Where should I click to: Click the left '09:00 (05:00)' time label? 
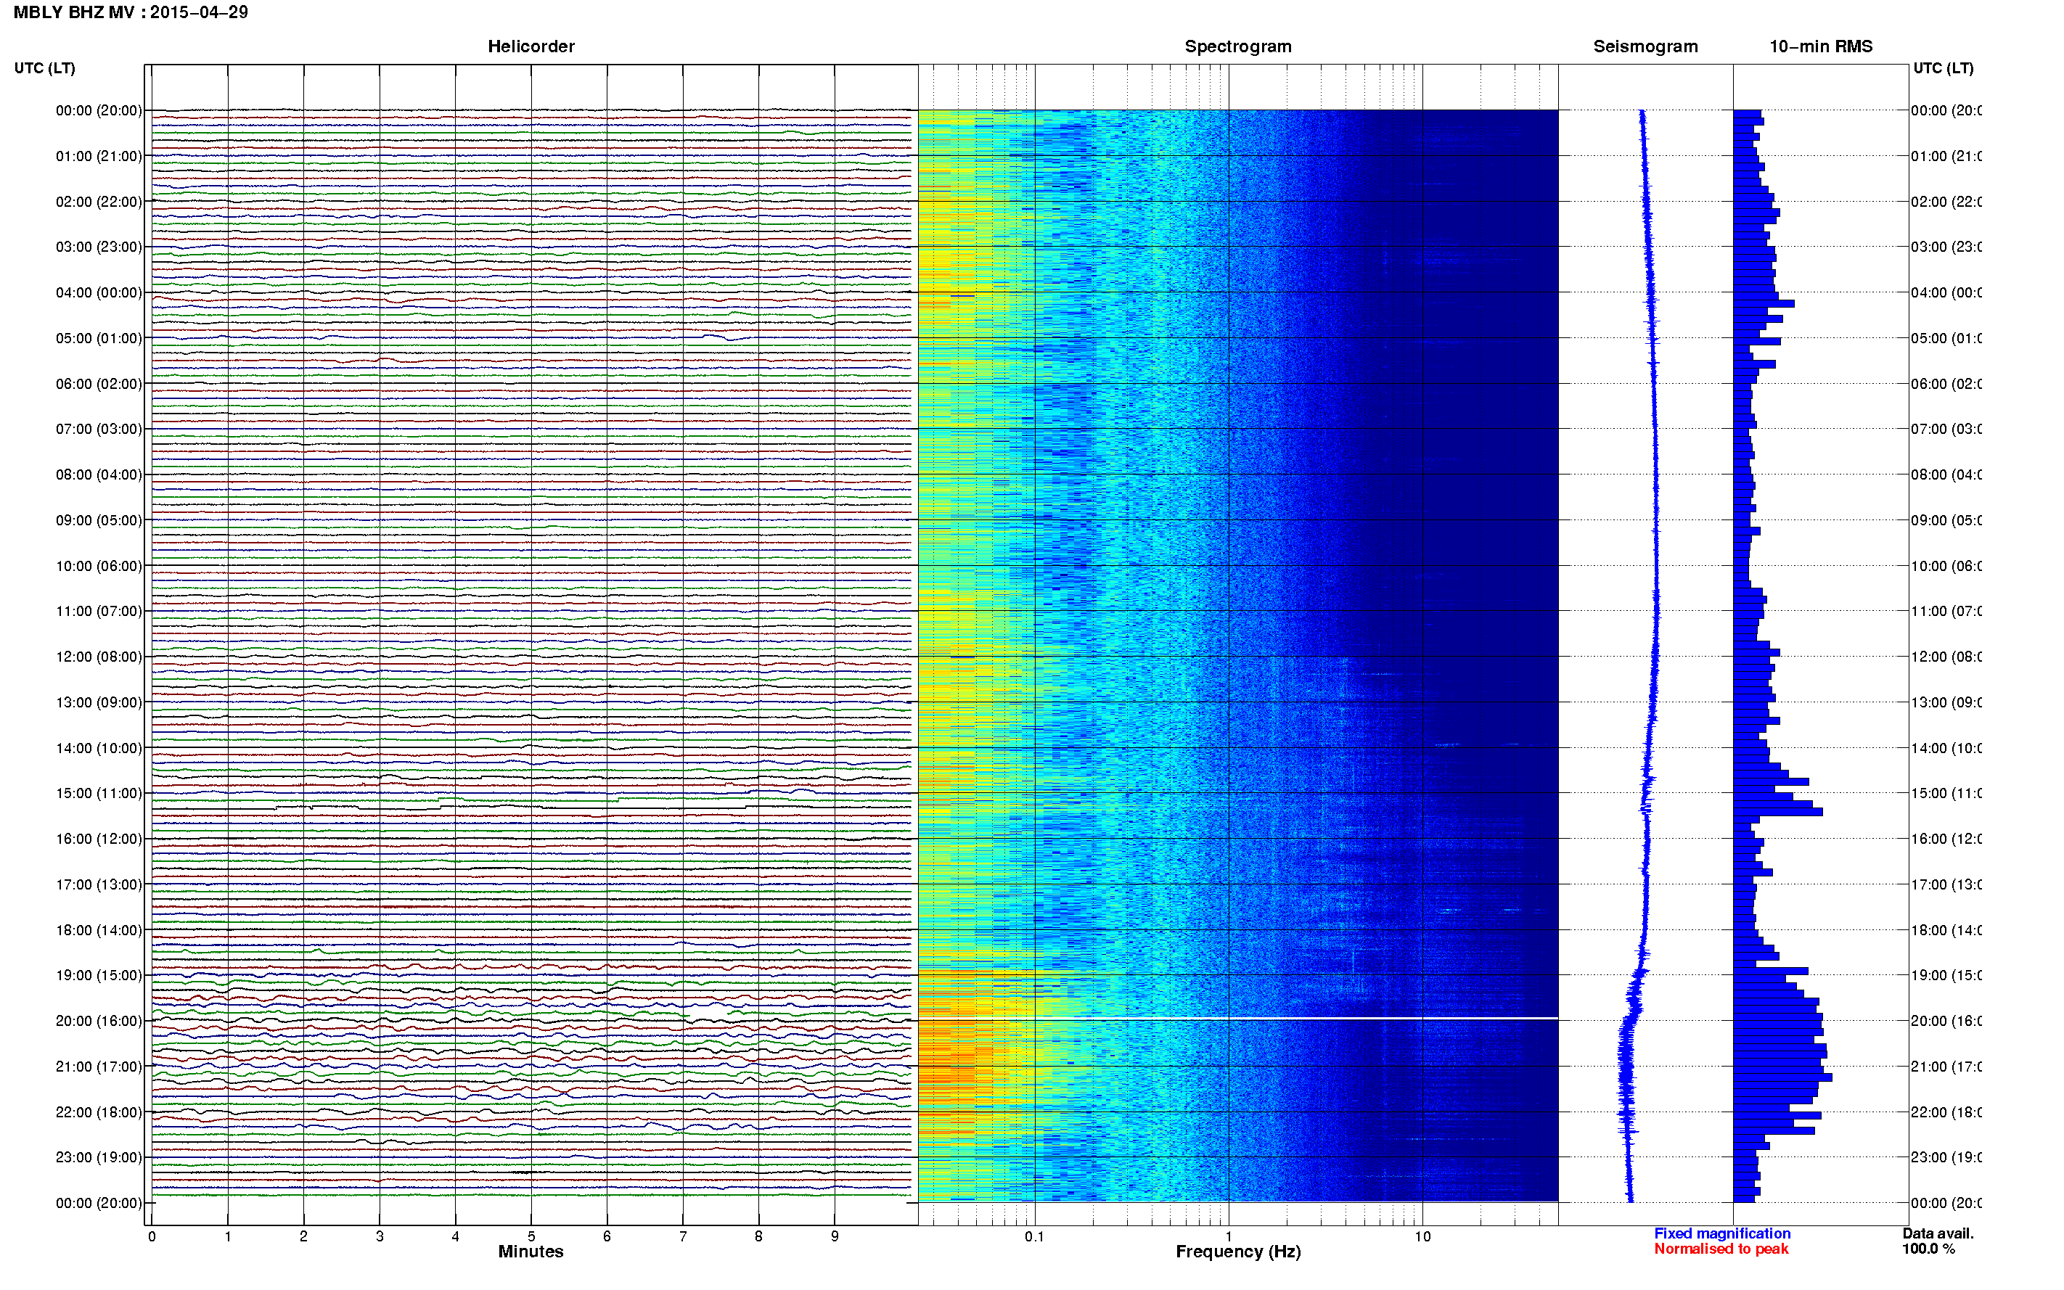click(x=99, y=519)
